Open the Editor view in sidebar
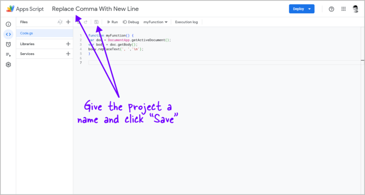 pyautogui.click(x=9, y=35)
